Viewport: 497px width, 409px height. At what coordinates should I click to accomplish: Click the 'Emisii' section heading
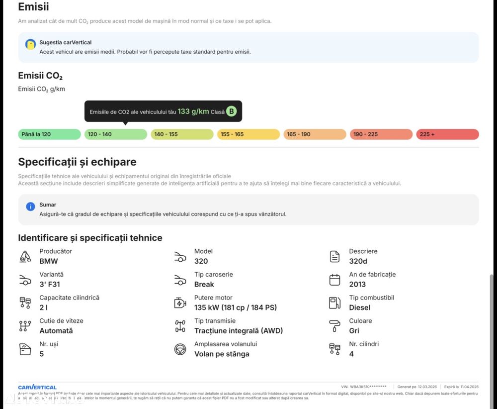click(34, 6)
